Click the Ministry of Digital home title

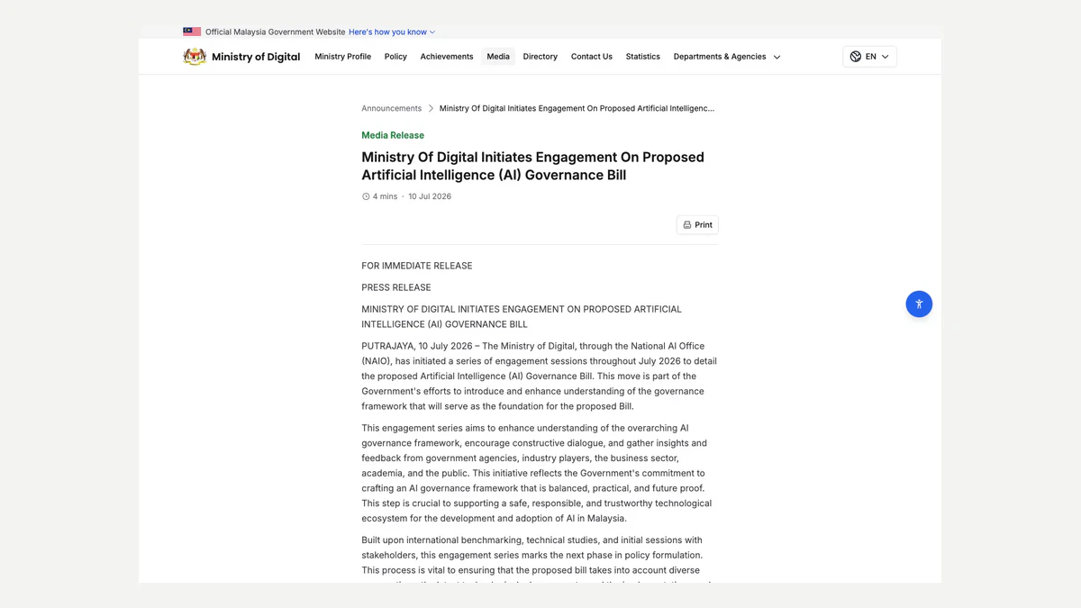[x=256, y=57]
